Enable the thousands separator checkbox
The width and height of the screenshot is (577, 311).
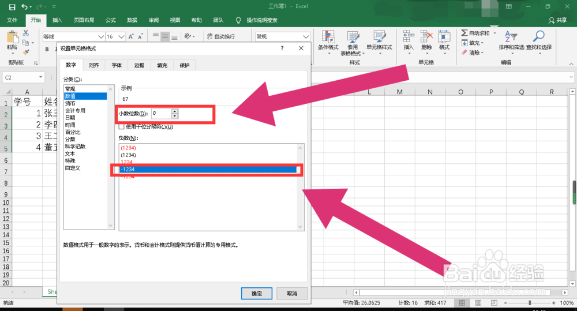coord(121,126)
